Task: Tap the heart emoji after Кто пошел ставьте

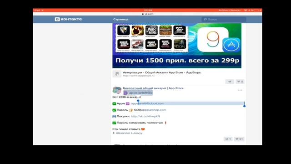Action: (143, 129)
